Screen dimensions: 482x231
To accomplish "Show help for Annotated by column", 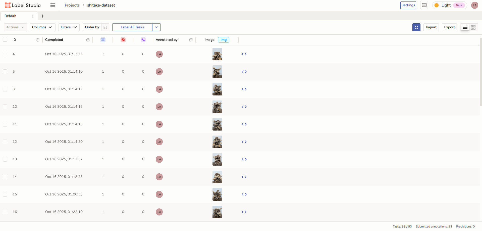I will pyautogui.click(x=191, y=40).
